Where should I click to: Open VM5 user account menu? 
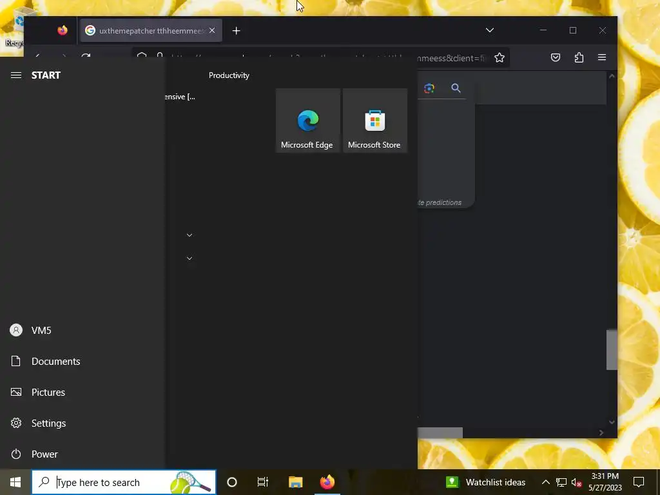click(x=82, y=330)
